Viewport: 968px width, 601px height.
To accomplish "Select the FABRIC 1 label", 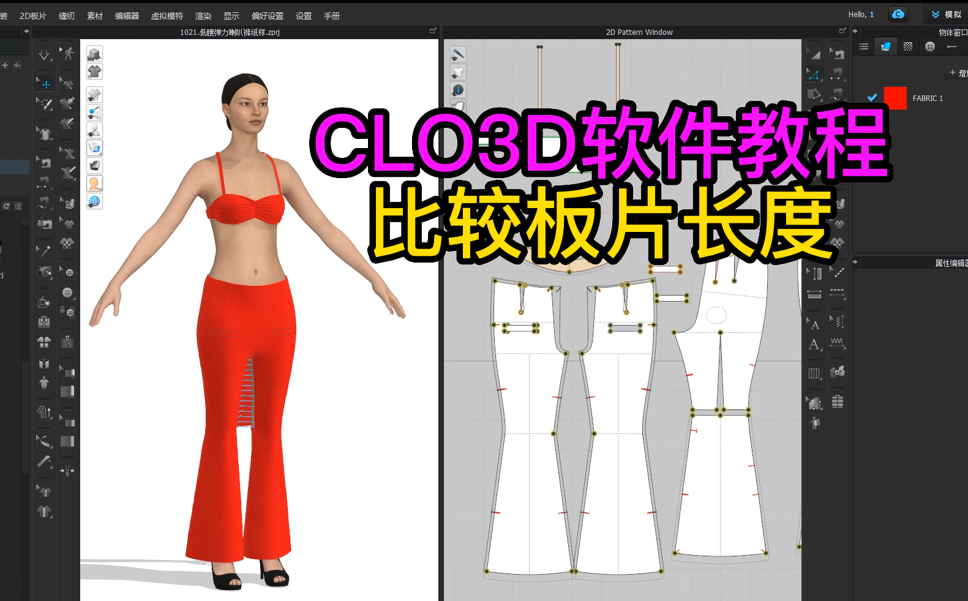I will [928, 98].
